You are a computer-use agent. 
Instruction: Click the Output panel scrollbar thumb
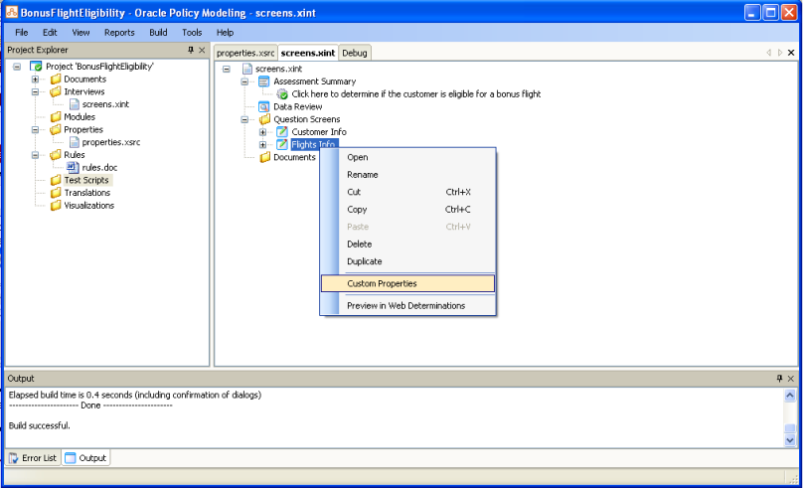[x=790, y=428]
